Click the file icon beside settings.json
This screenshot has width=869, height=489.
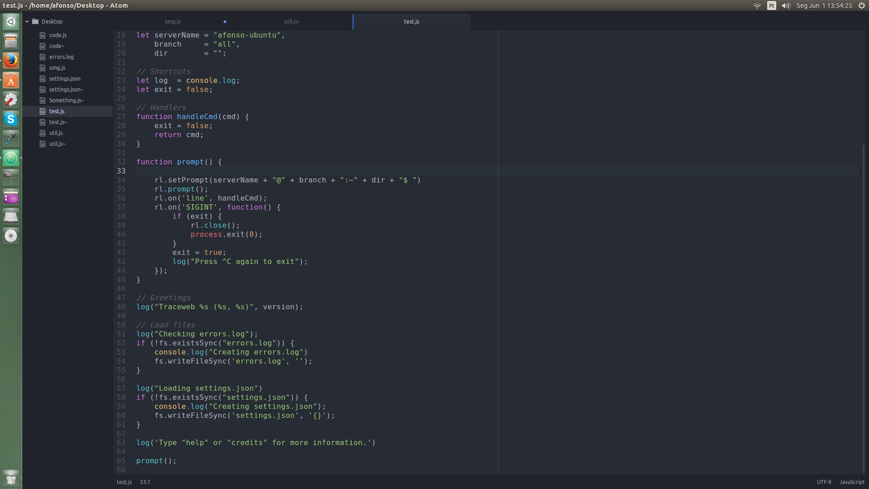click(x=43, y=78)
